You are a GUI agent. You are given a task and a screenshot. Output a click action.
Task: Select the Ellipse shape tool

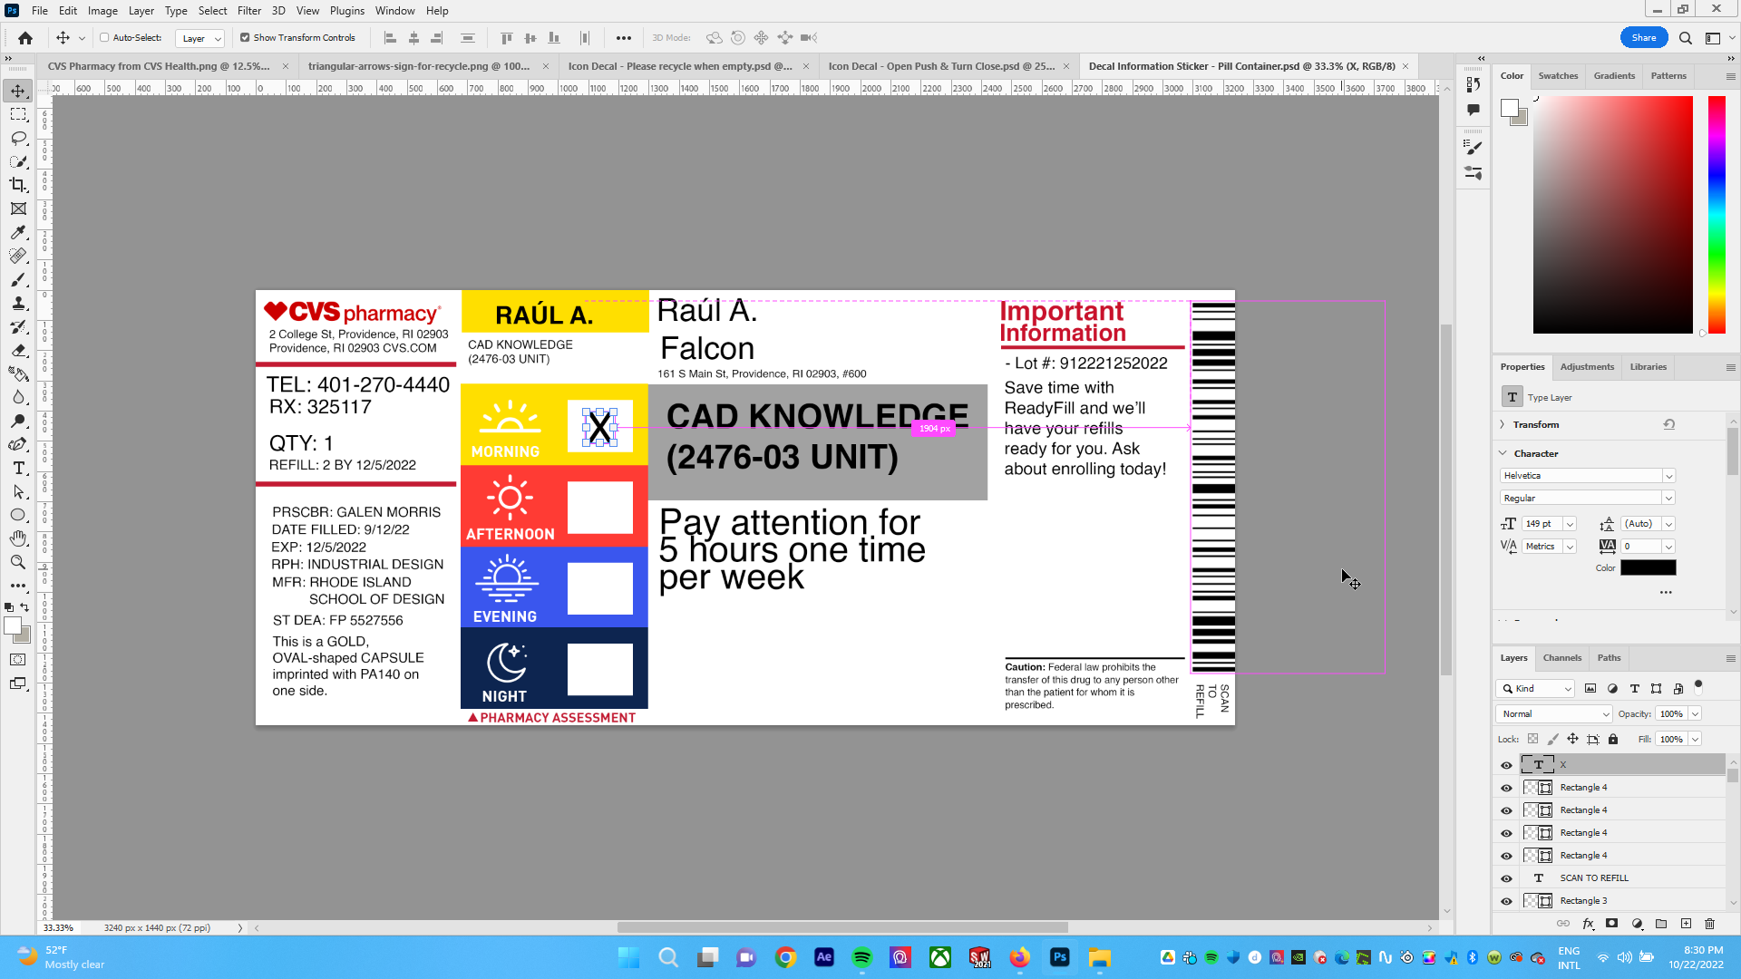coord(18,515)
